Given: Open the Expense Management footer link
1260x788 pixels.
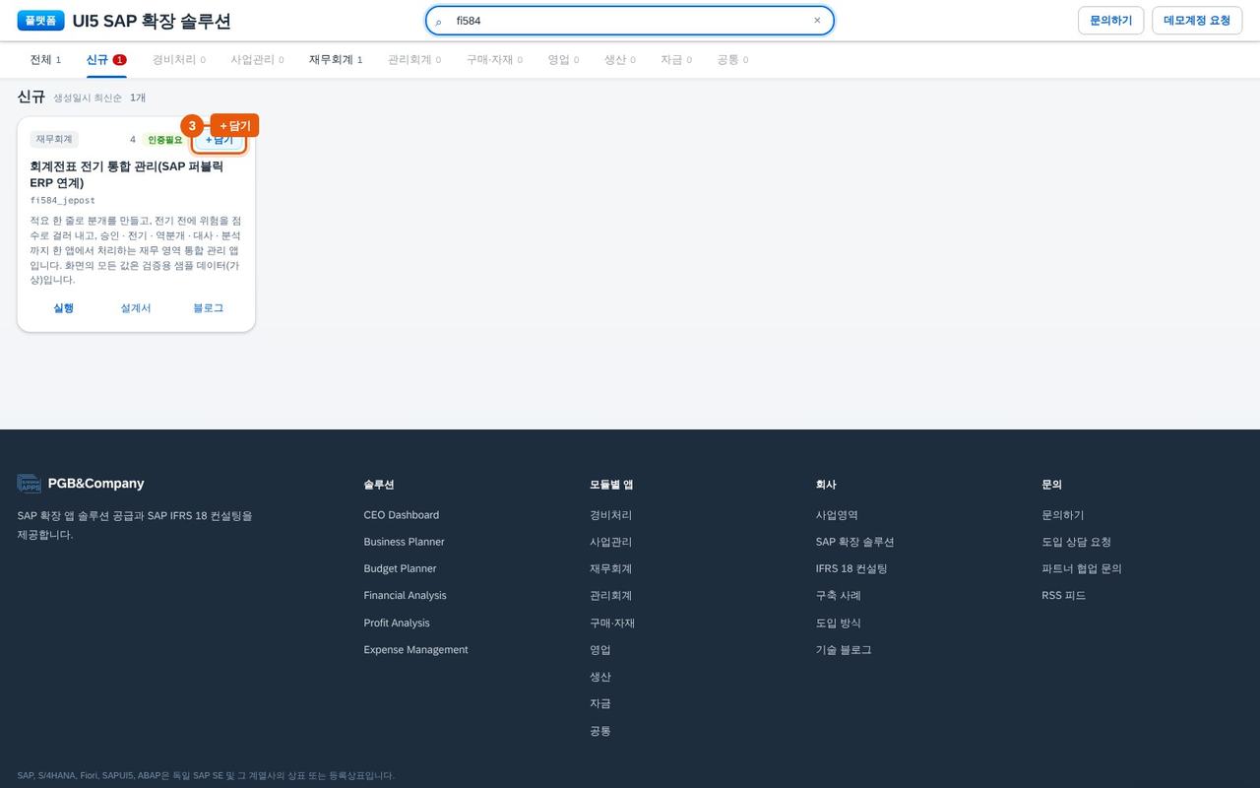Looking at the screenshot, I should tap(415, 649).
